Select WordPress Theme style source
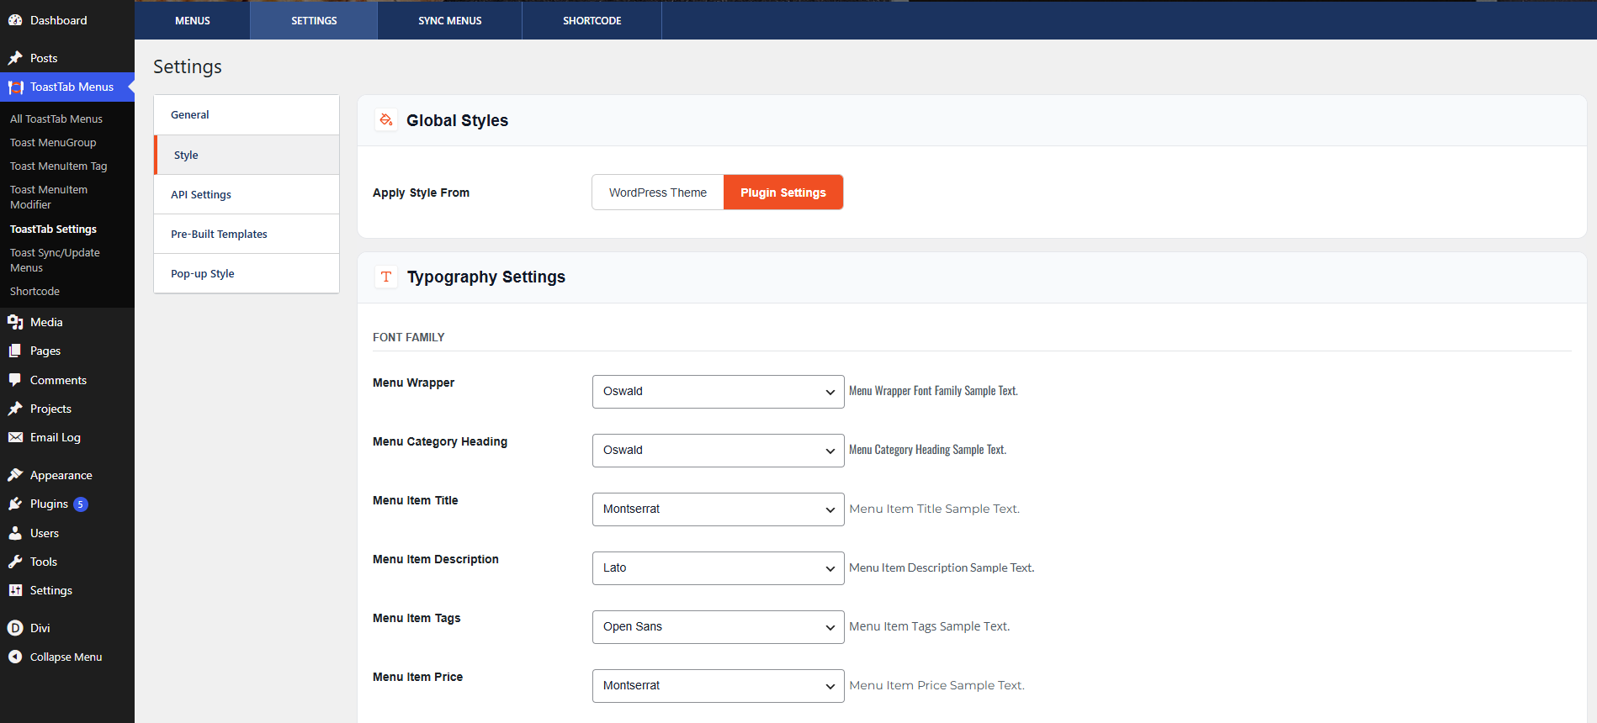 pos(658,193)
